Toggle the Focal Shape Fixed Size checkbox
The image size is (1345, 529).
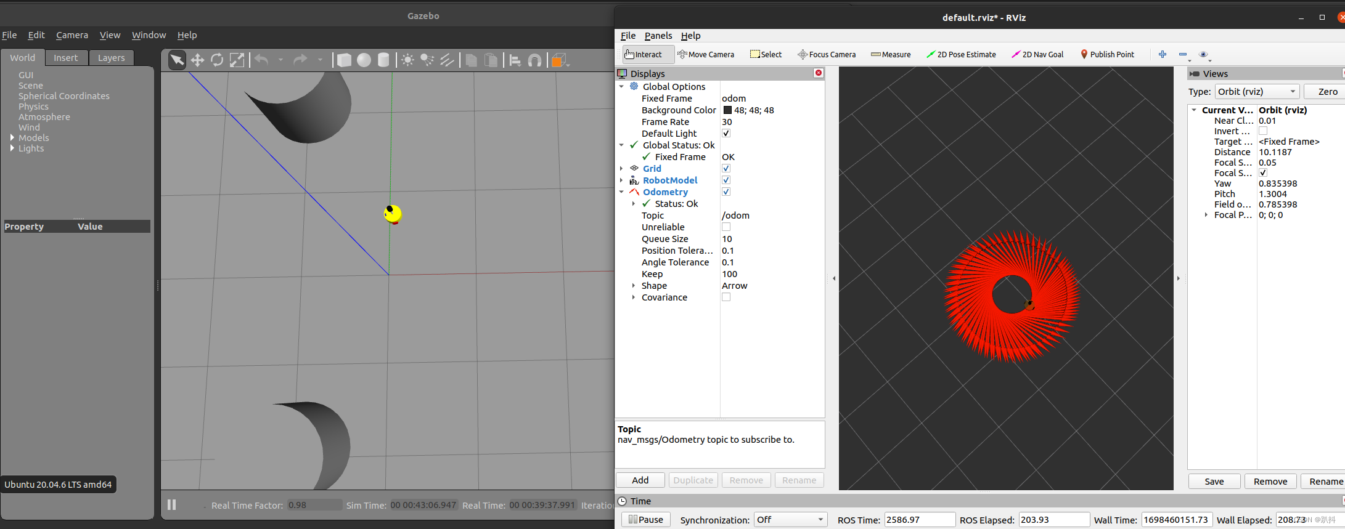tap(1263, 172)
